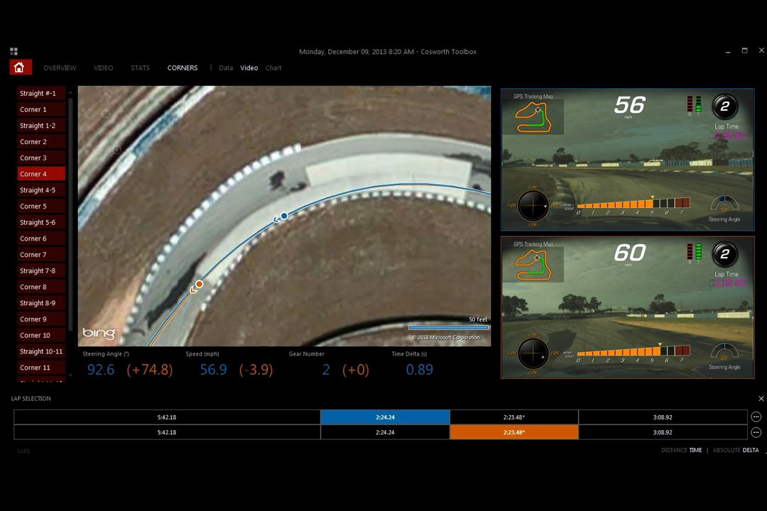The width and height of the screenshot is (767, 511).
Task: Select Straight #-1 in segment list
Action: pos(42,93)
